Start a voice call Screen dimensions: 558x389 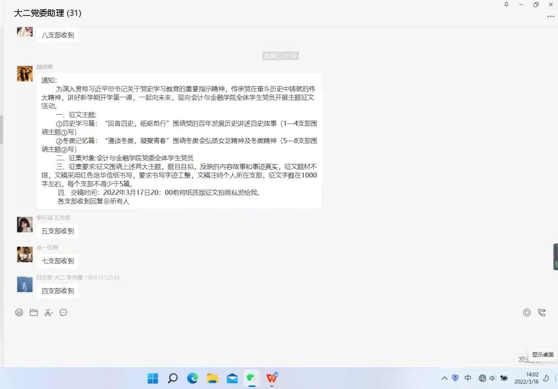click(x=541, y=313)
